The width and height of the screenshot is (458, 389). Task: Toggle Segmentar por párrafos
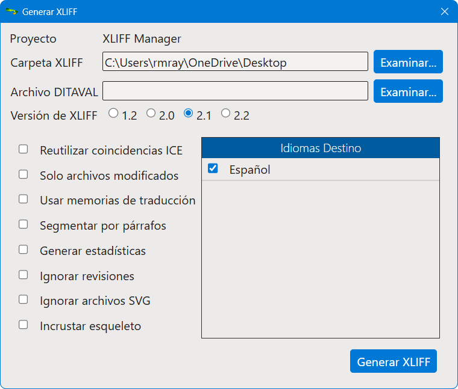[24, 224]
